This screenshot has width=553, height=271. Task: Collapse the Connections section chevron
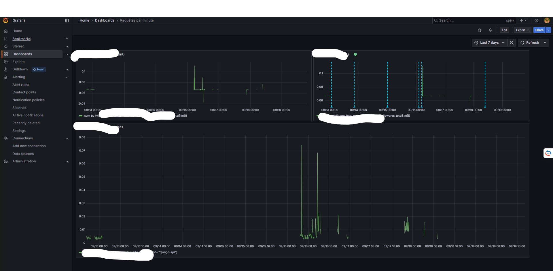pos(67,138)
